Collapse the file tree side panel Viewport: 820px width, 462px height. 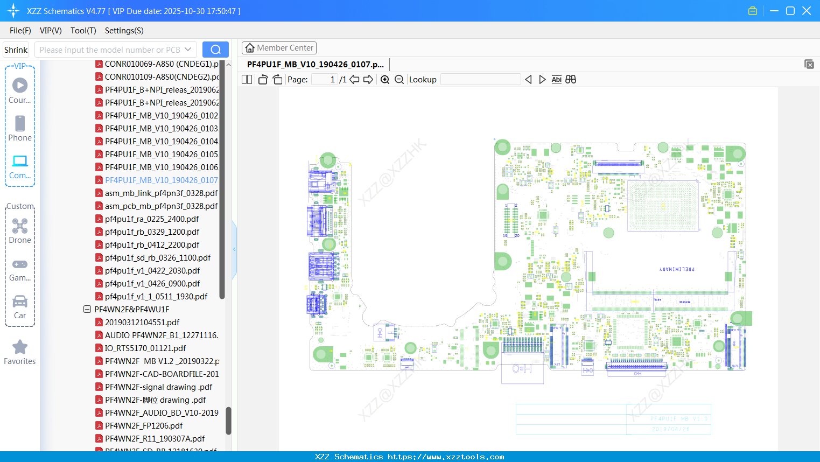(x=234, y=249)
